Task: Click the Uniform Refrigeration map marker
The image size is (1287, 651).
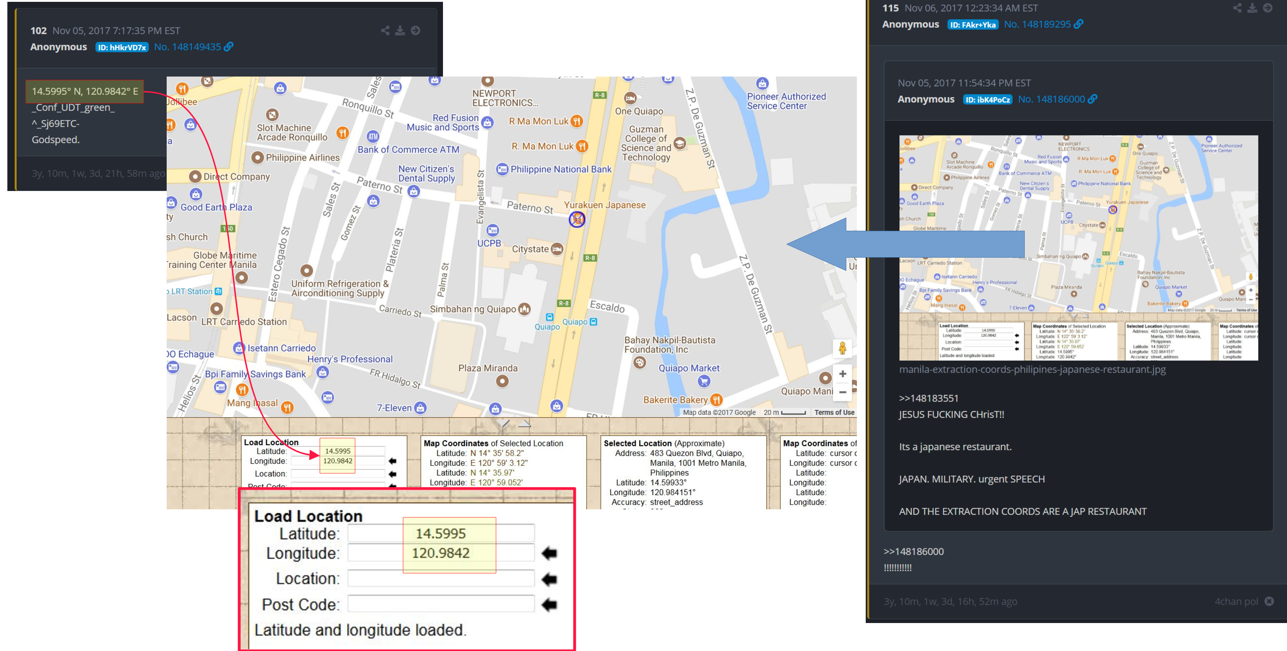Action: [x=307, y=270]
